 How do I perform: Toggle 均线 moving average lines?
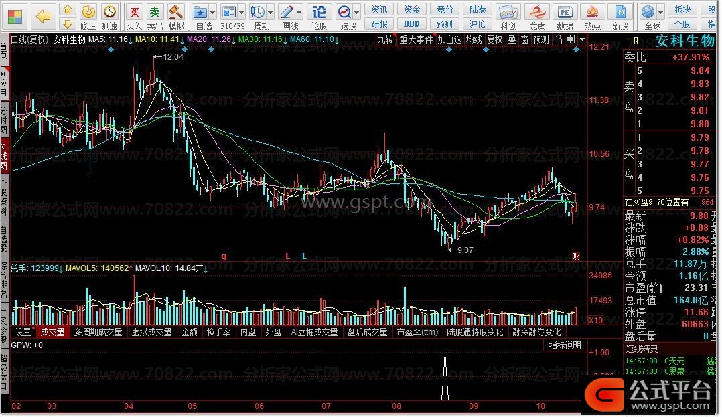(x=474, y=40)
